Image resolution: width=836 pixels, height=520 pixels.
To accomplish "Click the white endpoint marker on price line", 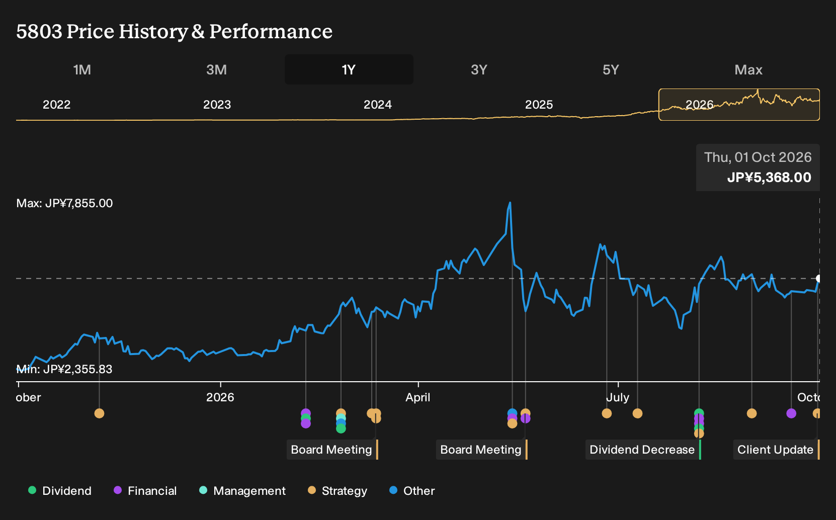I will pos(818,279).
